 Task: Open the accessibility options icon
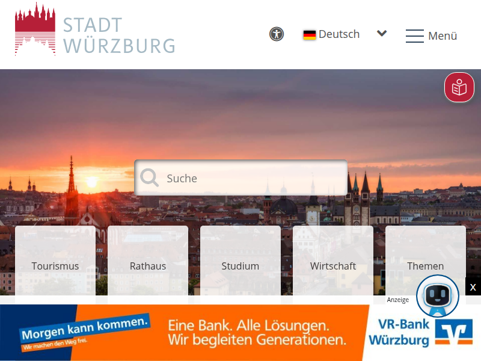[x=277, y=34]
